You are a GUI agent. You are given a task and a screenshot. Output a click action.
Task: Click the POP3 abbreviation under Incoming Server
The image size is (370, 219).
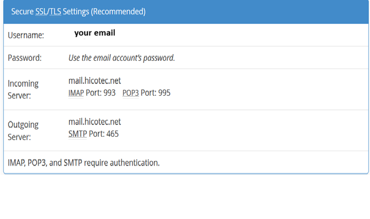130,93
